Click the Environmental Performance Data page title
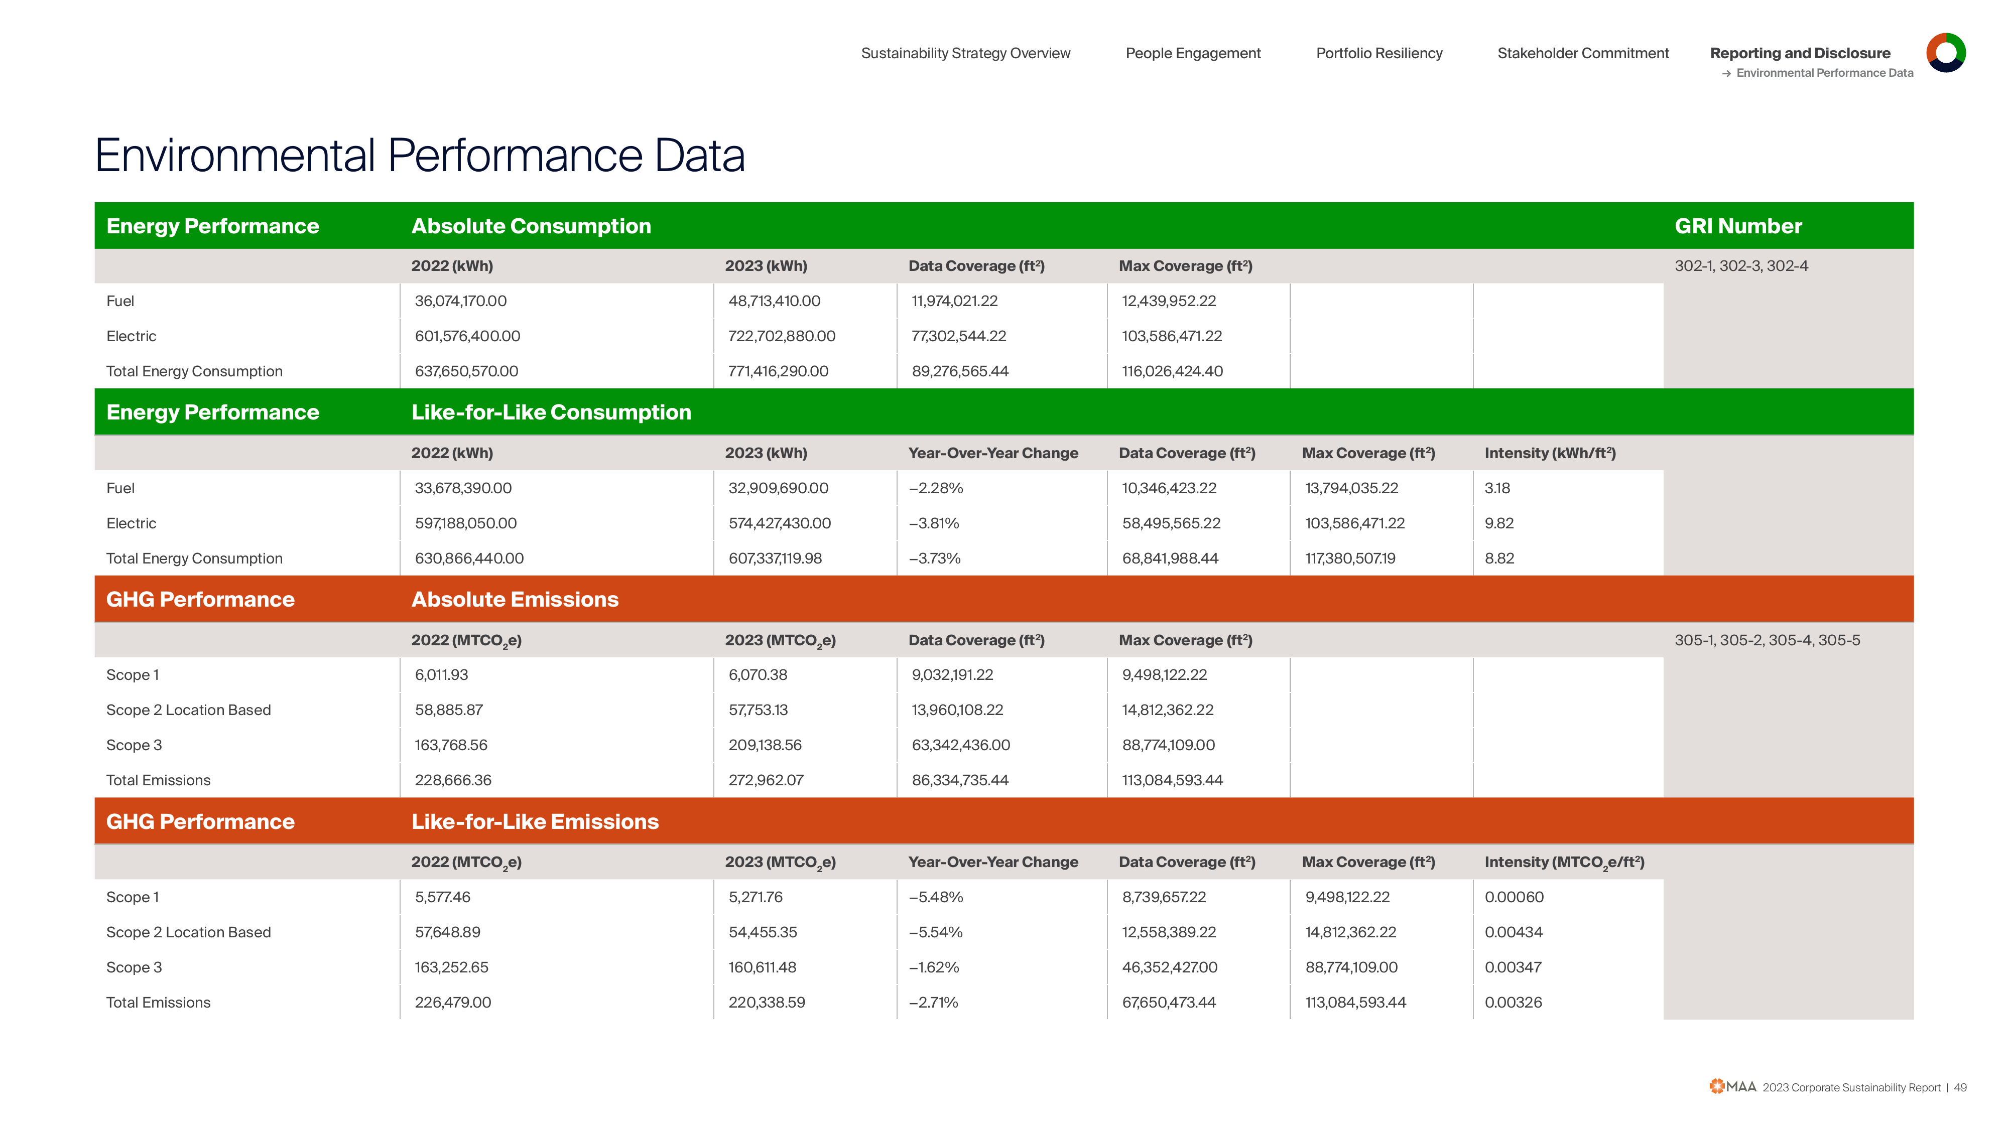This screenshot has height=1129, width=2008. click(420, 155)
